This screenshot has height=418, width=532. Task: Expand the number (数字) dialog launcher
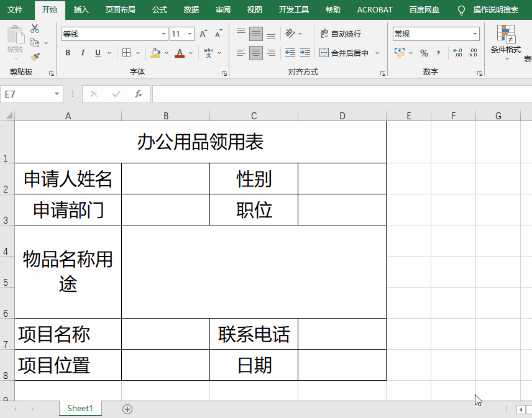click(479, 73)
